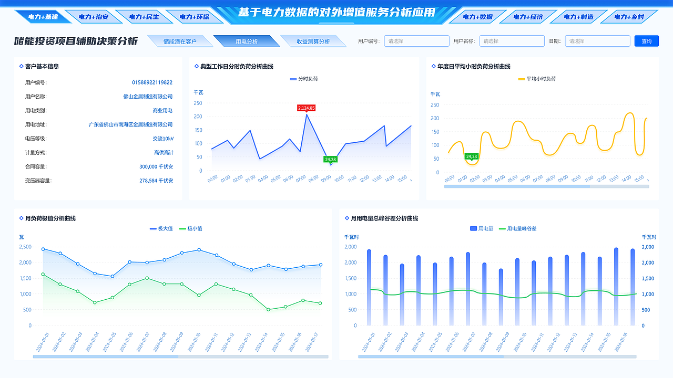Switch to the 储能潜在客户 sub-tab
Screen dimensions: 673x378
(x=180, y=41)
